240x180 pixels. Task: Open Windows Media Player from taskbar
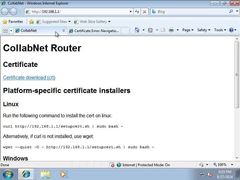click(63, 174)
